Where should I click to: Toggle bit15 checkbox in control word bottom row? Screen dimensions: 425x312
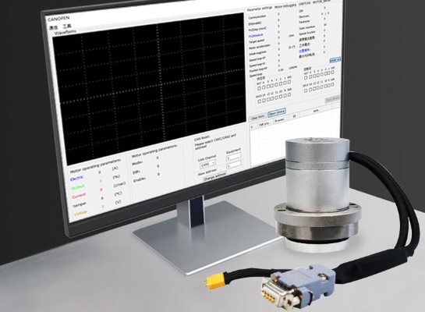pos(306,90)
